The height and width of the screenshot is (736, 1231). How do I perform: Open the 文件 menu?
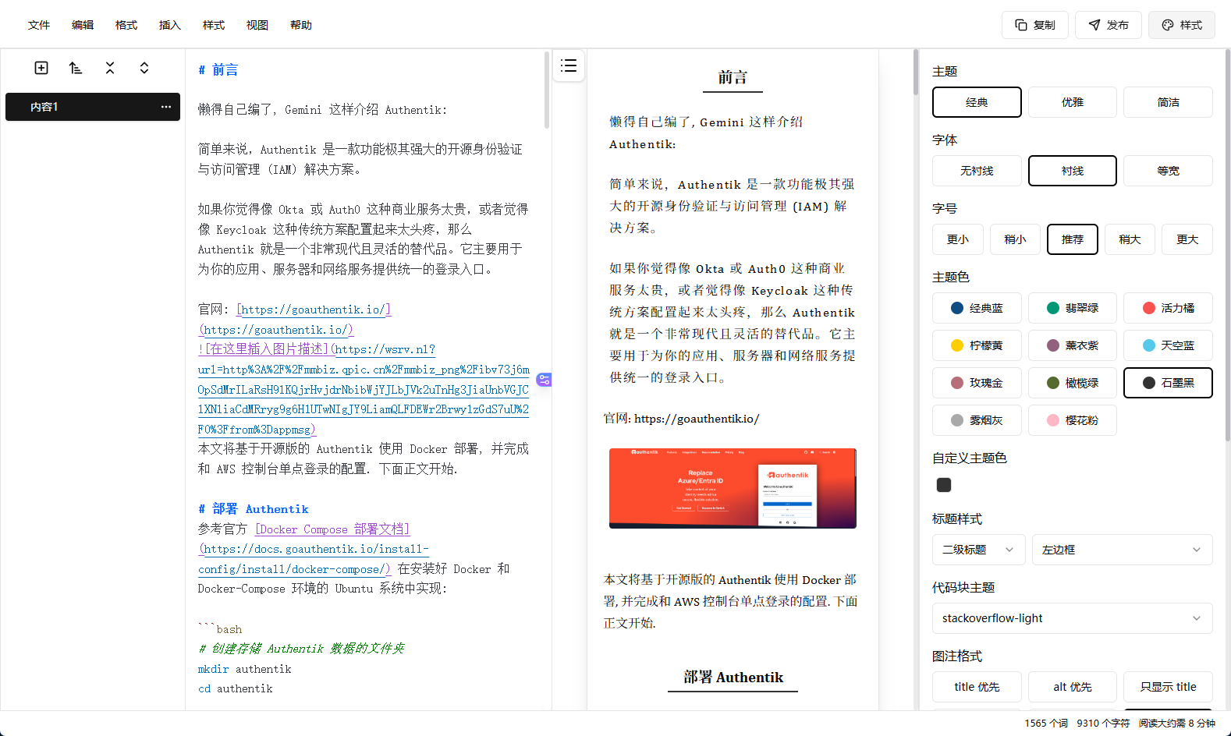tap(39, 25)
